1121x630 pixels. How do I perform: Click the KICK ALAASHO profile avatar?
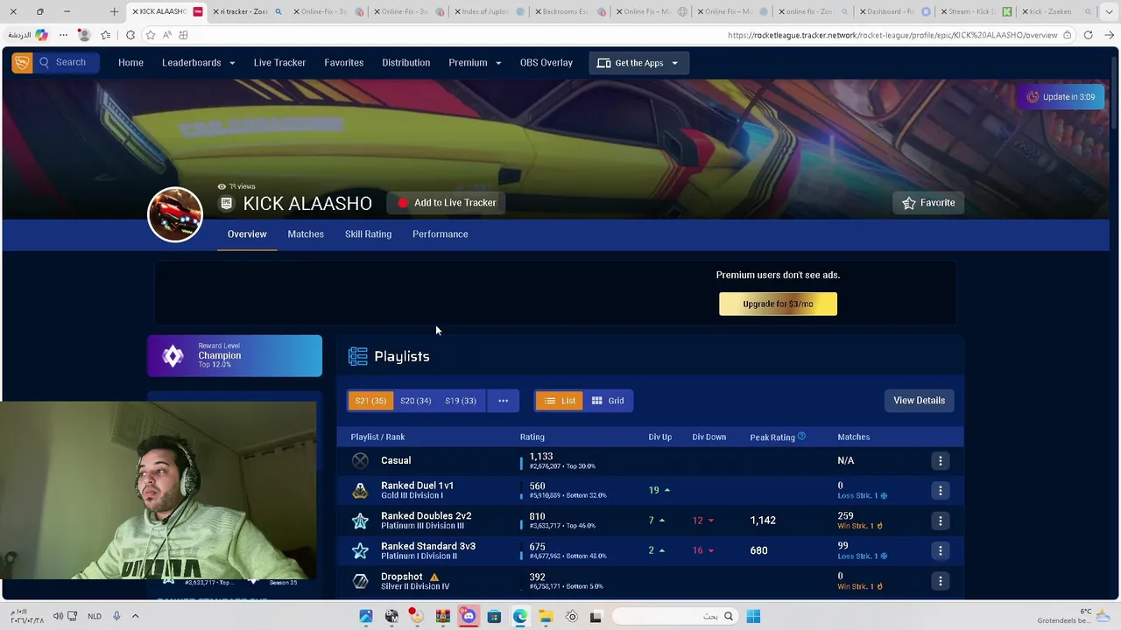coord(175,214)
